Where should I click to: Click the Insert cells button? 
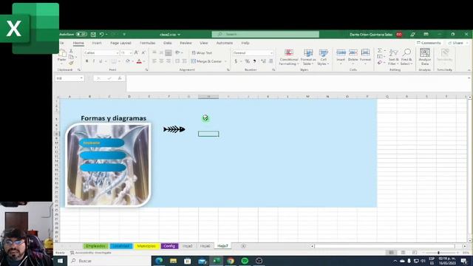point(341,56)
